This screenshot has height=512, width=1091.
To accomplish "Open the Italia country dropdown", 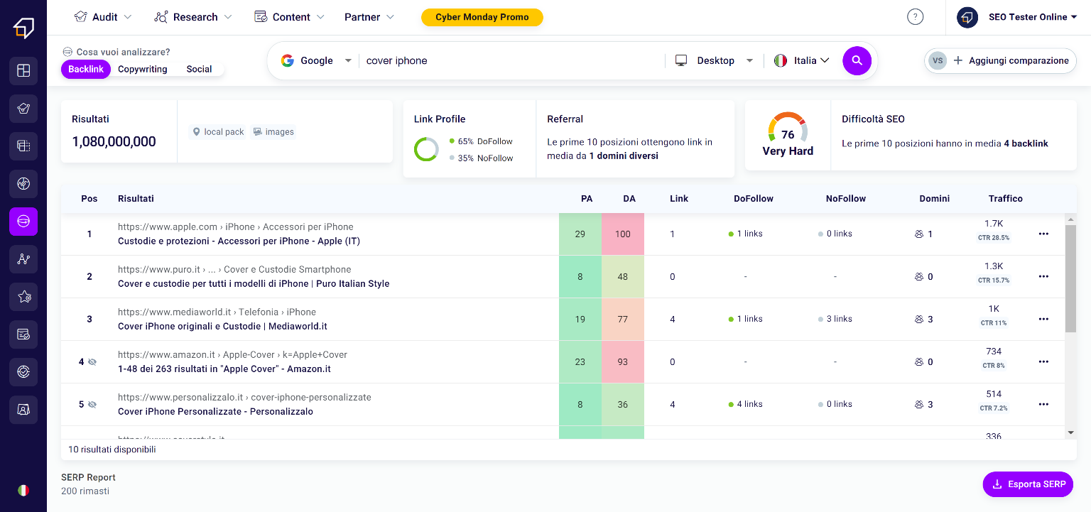I will coord(802,60).
